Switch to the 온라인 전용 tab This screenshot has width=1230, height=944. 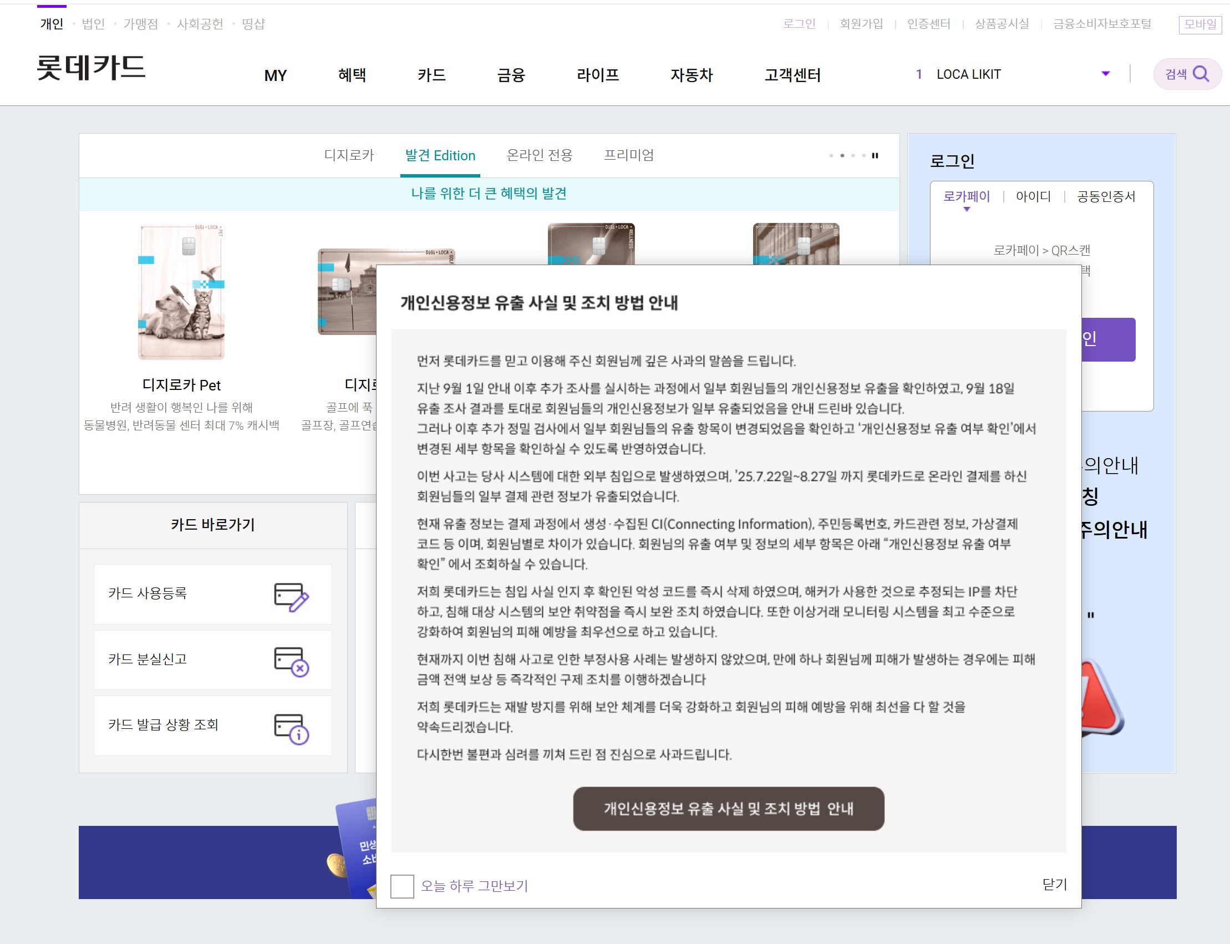539,155
